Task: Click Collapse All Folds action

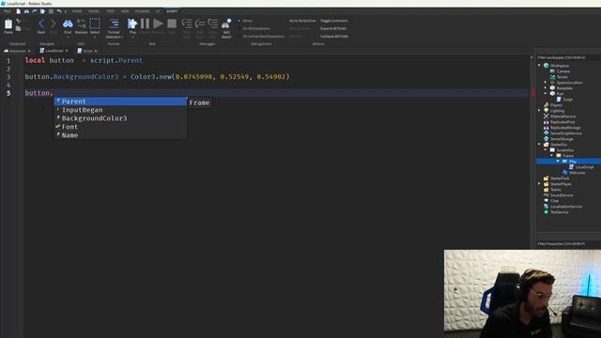Action: pos(334,36)
